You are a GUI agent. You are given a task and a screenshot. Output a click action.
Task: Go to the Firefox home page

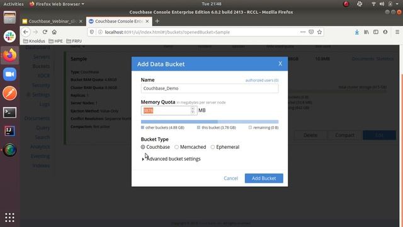pyautogui.click(x=54, y=32)
